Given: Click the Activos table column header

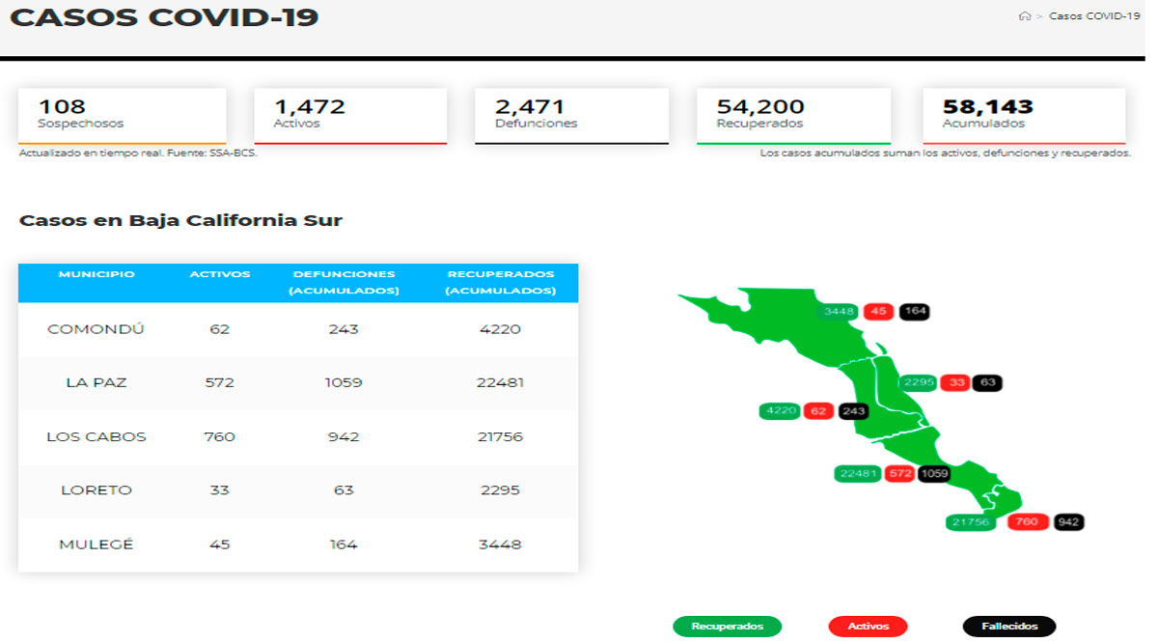Looking at the screenshot, I should (x=220, y=275).
